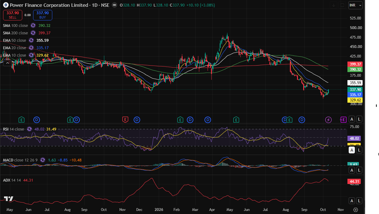Viewport: 379px width, 214px height.
Task: Click the EMA 10 indicator refresh icon
Action: [x=31, y=55]
